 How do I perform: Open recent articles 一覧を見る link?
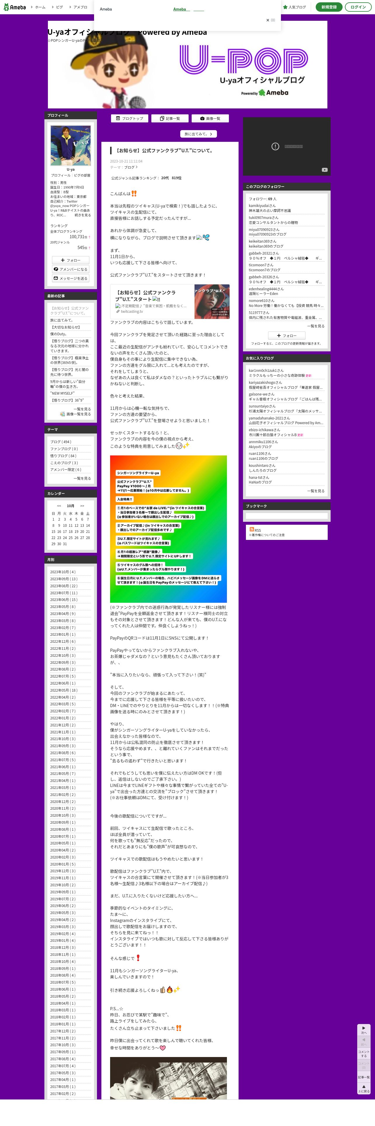point(83,409)
